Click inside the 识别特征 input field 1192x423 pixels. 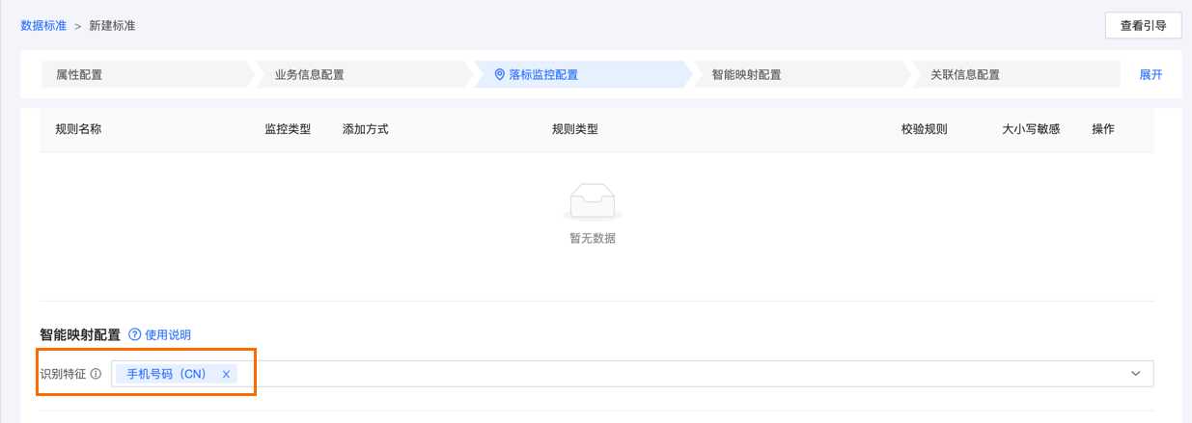pyautogui.click(x=633, y=374)
